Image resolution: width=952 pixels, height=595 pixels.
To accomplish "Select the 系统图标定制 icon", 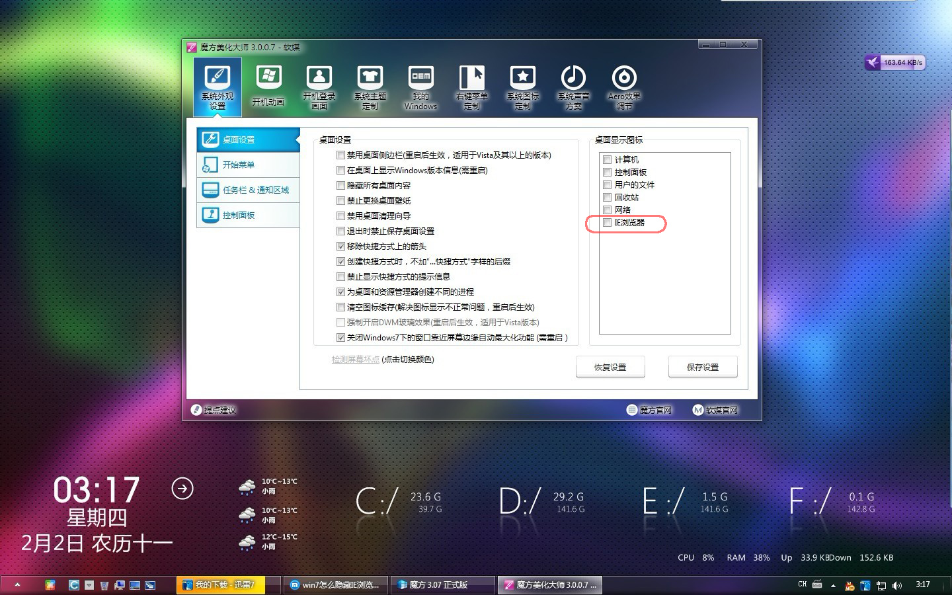I will [x=522, y=86].
